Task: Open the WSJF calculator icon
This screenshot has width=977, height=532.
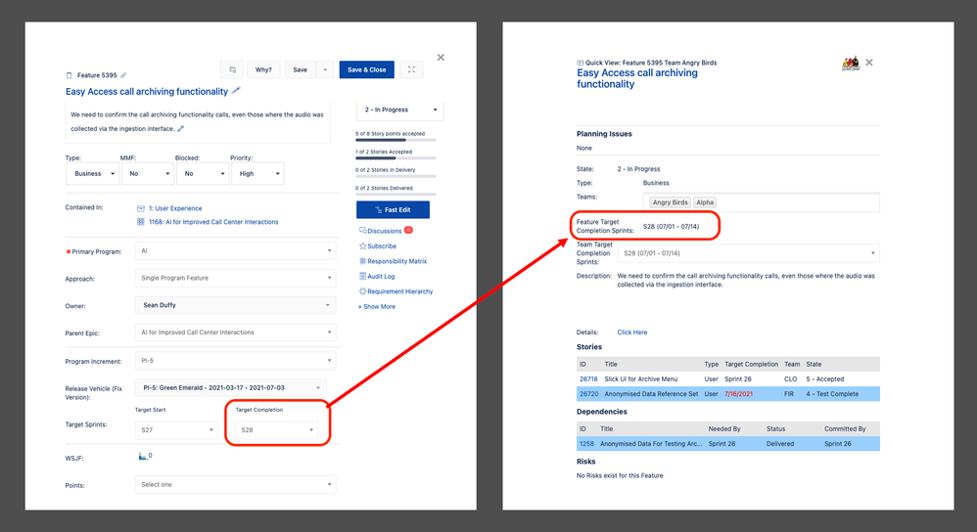Action: pos(143,456)
